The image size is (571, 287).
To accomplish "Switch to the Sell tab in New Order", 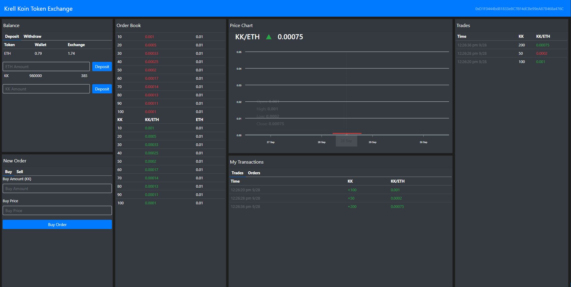I will (20, 172).
